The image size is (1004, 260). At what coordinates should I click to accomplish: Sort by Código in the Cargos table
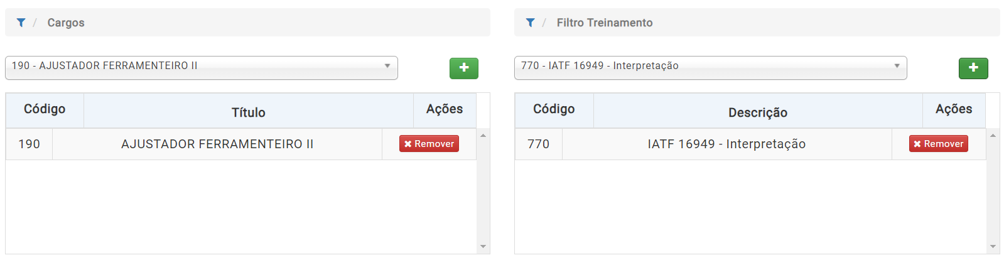coord(45,109)
